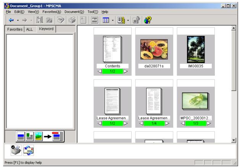Image resolution: width=240 pixels, height=167 pixels.
Task: Open the Help menu
Action: coord(105,12)
